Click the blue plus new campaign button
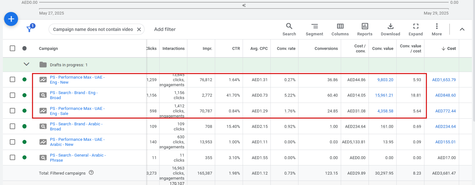475x185 pixels. (x=11, y=19)
